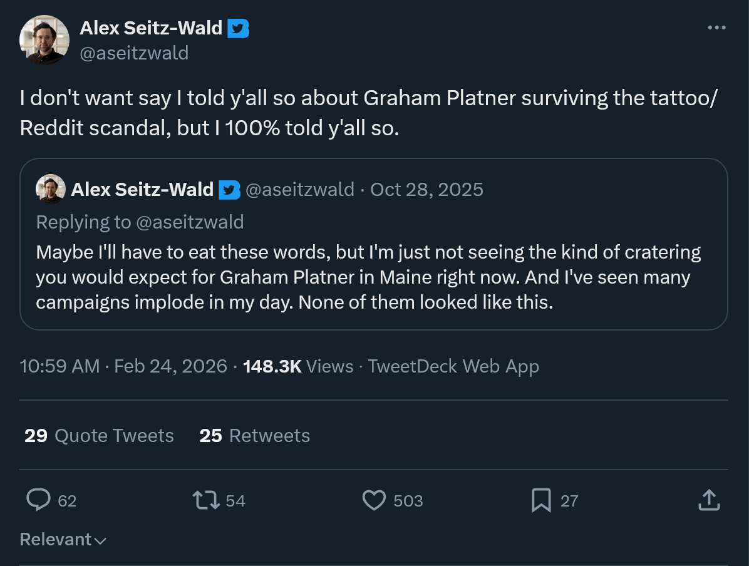Expand the Relevant sort dropdown
The width and height of the screenshot is (749, 566).
[63, 540]
